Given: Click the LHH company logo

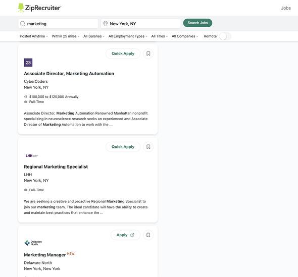Looking at the screenshot, I should (32, 156).
